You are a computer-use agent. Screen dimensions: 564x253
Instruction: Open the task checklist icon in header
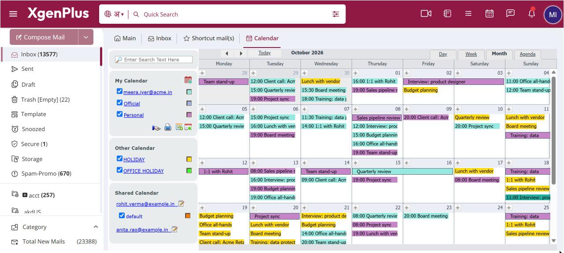tap(468, 14)
